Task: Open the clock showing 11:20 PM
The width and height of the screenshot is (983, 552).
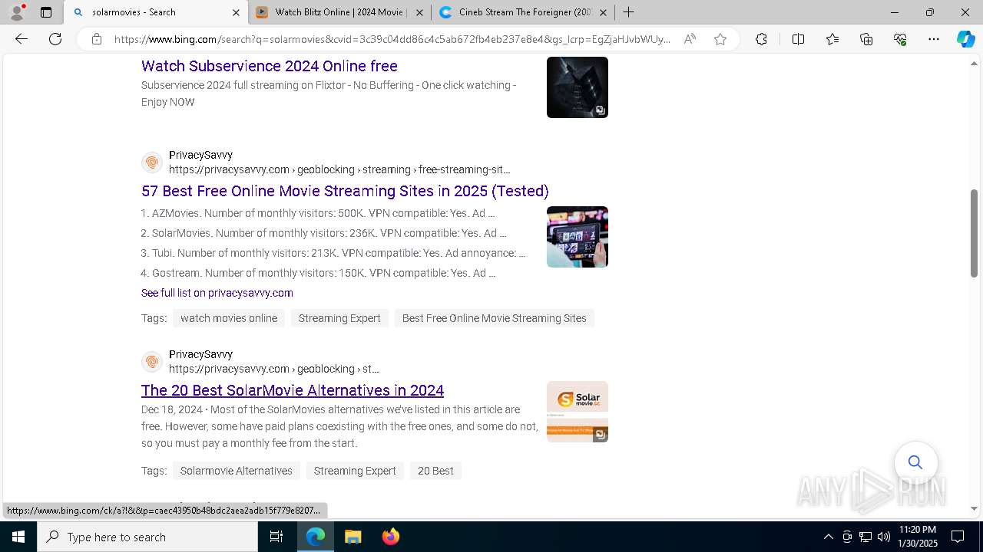Action: pos(918,537)
